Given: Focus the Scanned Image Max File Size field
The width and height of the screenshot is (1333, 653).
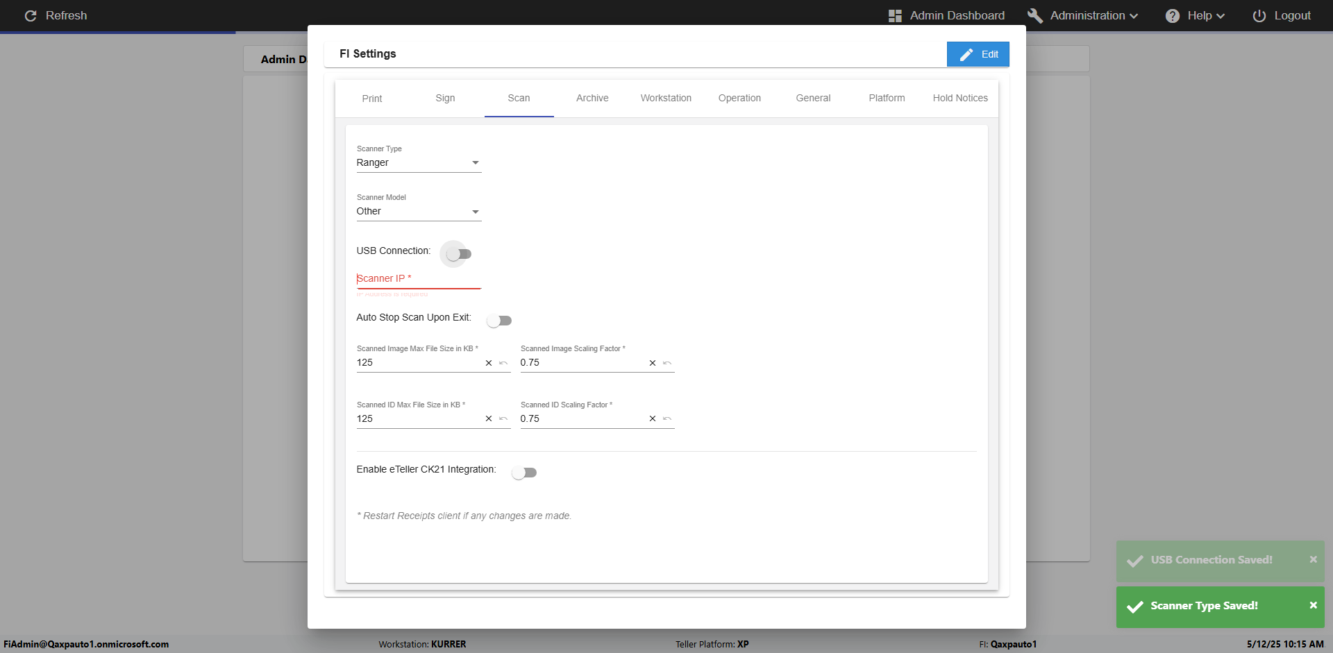Looking at the screenshot, I should 419,363.
